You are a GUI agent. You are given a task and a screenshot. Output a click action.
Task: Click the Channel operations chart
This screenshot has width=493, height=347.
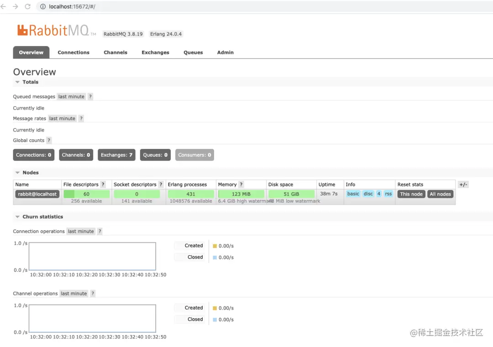point(92,319)
